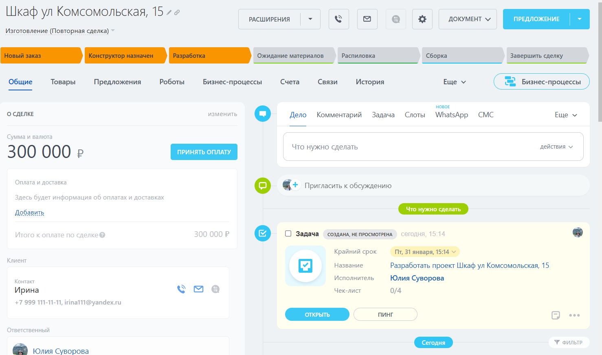
Task: Click the phone call icon in top toolbar
Action: point(338,19)
